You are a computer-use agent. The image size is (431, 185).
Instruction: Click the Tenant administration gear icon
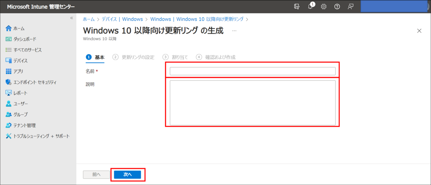click(9, 125)
